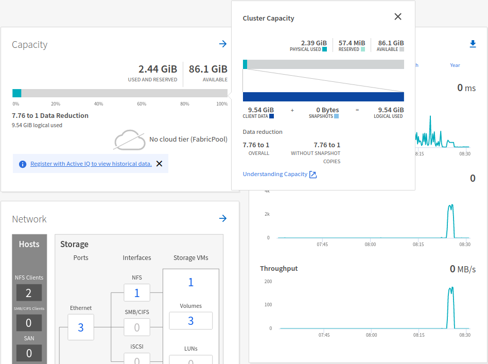Click the Capacity card title
This screenshot has height=364, width=488.
(x=29, y=45)
